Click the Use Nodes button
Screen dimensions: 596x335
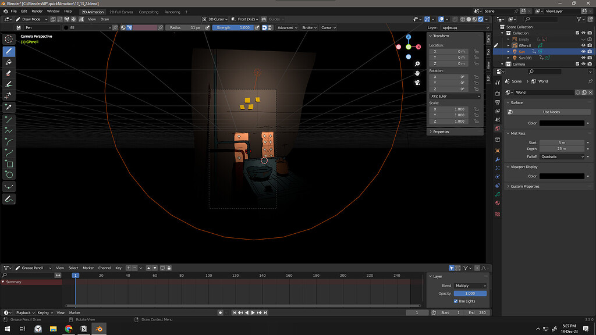[x=551, y=112]
